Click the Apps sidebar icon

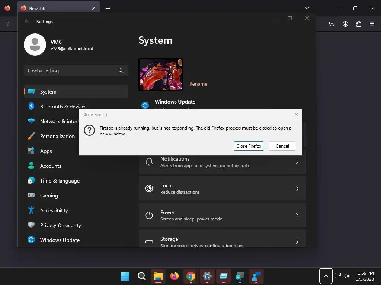point(31,151)
